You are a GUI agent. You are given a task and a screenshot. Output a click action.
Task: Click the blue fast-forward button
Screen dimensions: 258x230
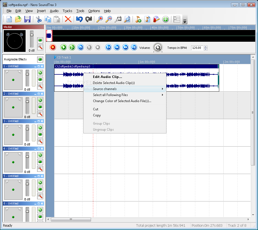click(x=125, y=47)
